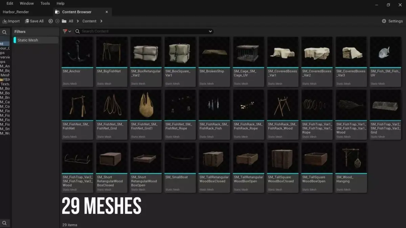The height and width of the screenshot is (228, 406).
Task: Select the SM_FishNet_SM_FishNet_Rope asset
Action: tap(180, 115)
